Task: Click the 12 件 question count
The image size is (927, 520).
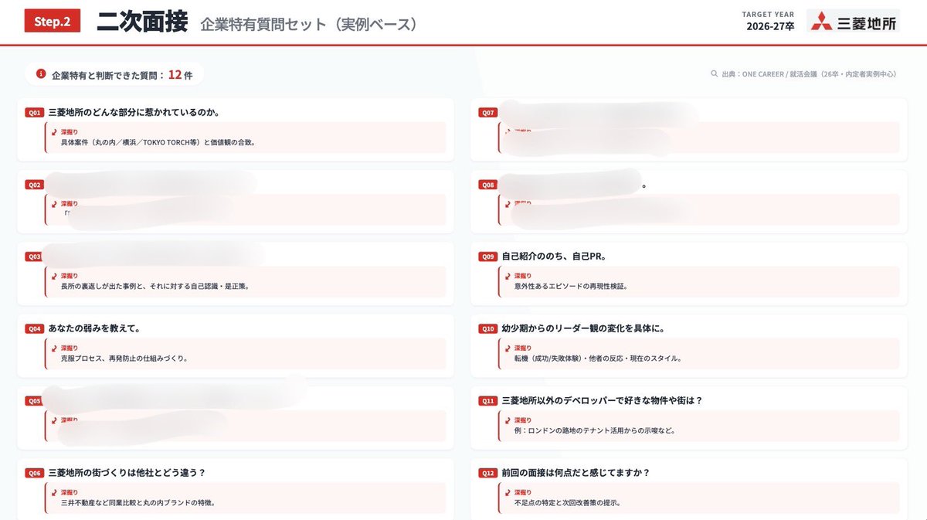Action: [x=180, y=75]
